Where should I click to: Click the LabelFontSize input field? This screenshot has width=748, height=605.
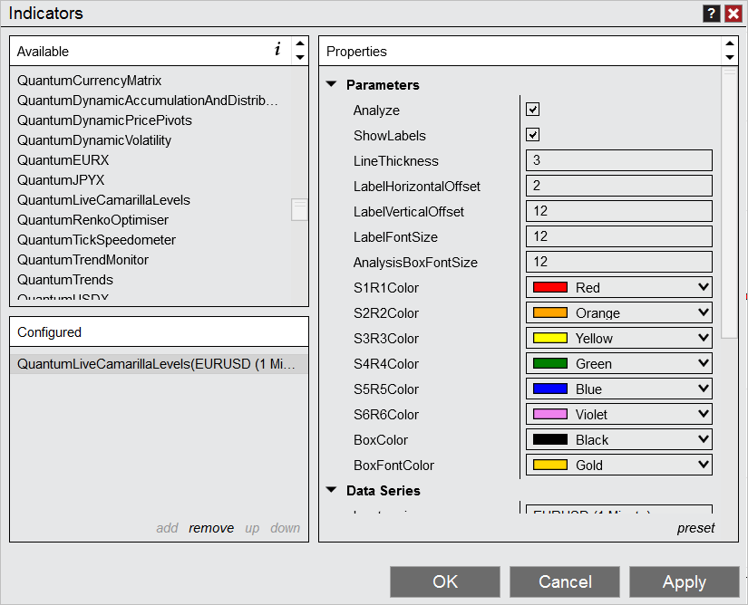tap(619, 236)
